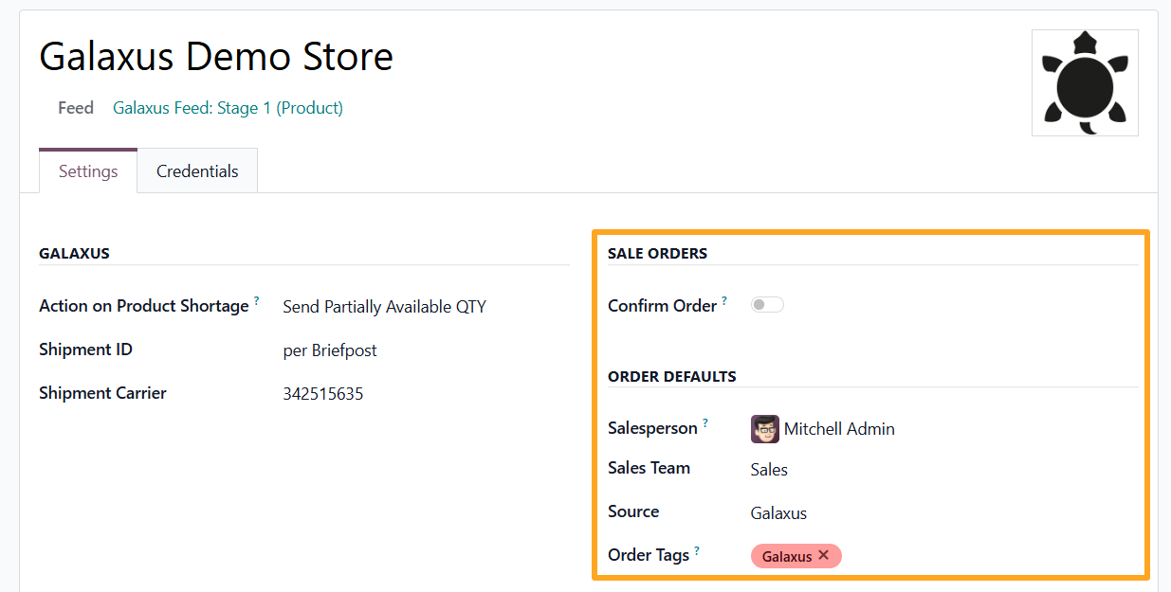Click the Feed label
This screenshot has width=1171, height=592.
[76, 108]
